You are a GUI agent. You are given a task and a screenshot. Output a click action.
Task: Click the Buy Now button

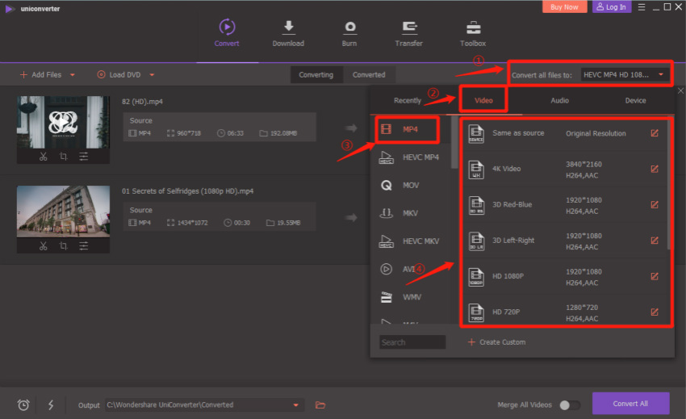(564, 7)
